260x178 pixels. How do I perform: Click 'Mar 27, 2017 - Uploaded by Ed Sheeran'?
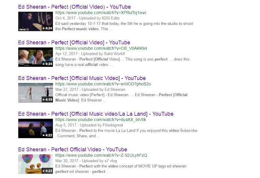click(90, 90)
